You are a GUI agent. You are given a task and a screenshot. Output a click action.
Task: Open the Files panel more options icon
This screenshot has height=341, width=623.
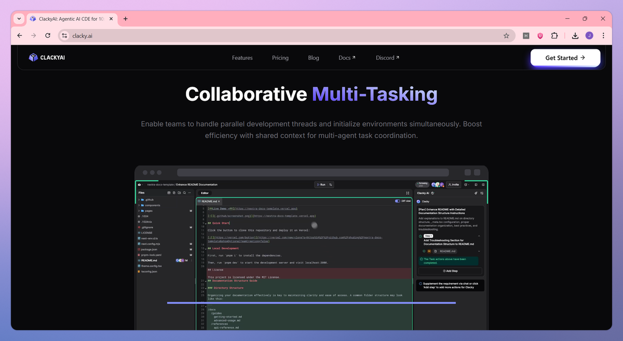pyautogui.click(x=189, y=193)
